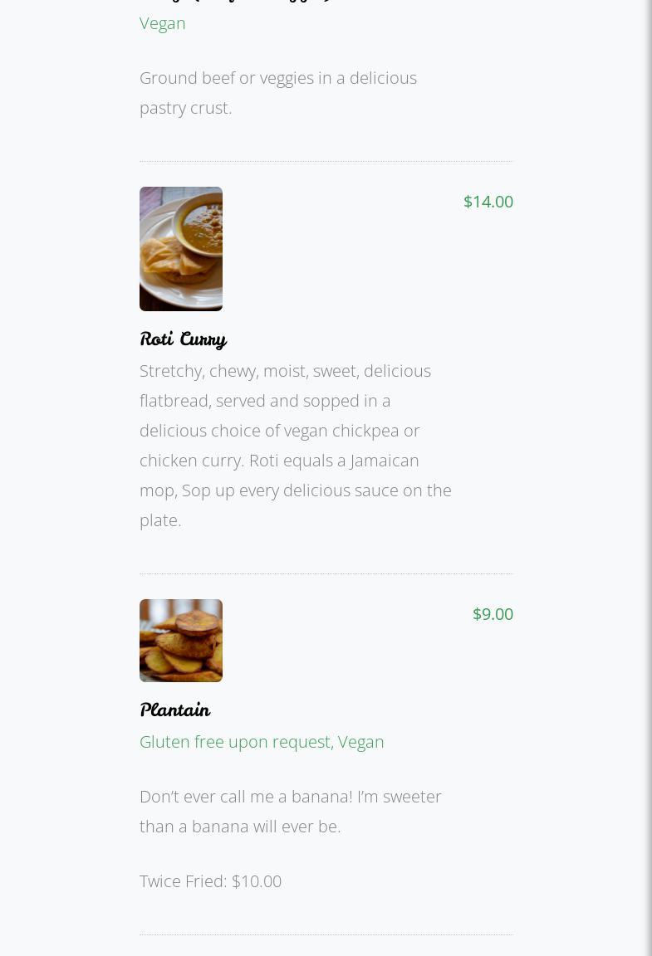Select the Plantain item title
Image resolution: width=652 pixels, height=956 pixels.
coord(174,710)
